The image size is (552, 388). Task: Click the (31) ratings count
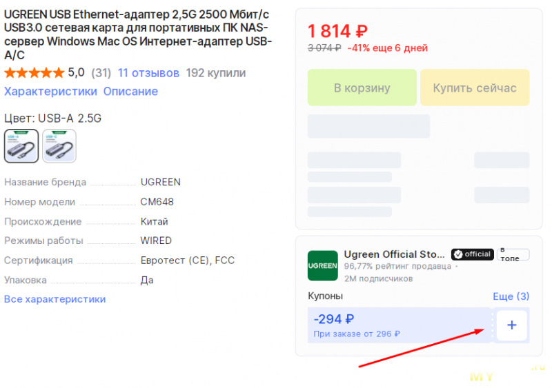(x=101, y=73)
